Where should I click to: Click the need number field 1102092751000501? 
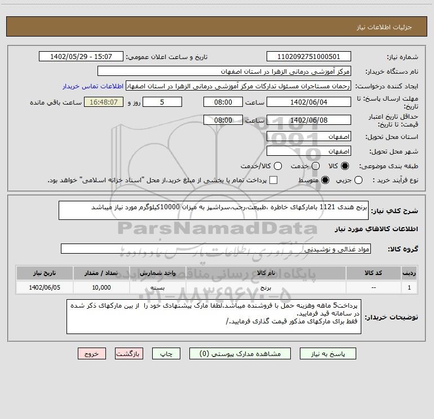click(309, 57)
